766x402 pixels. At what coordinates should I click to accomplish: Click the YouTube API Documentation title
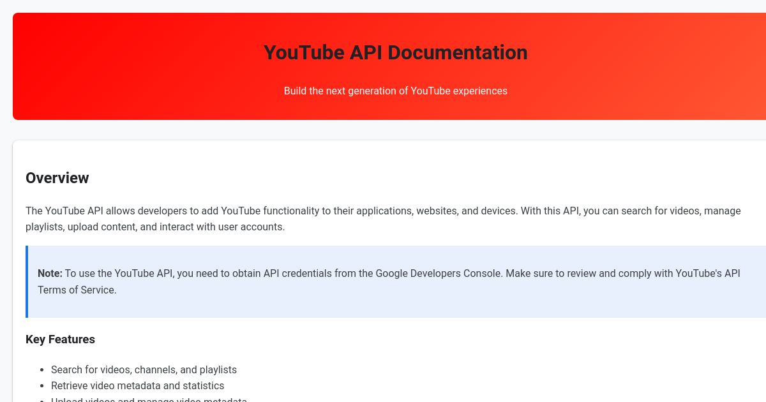click(x=395, y=53)
